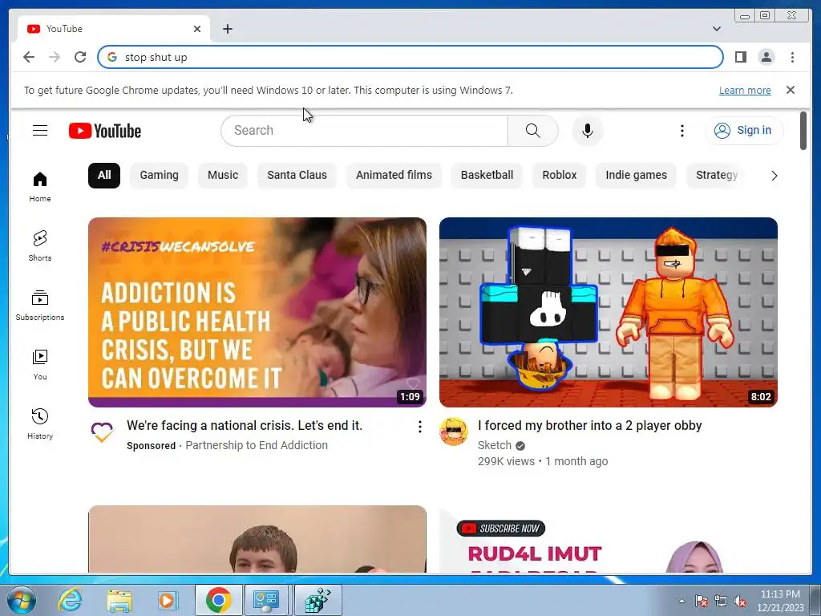Screen dimensions: 821x616
Task: Click addiction public health video thumbnail
Action: 257,312
